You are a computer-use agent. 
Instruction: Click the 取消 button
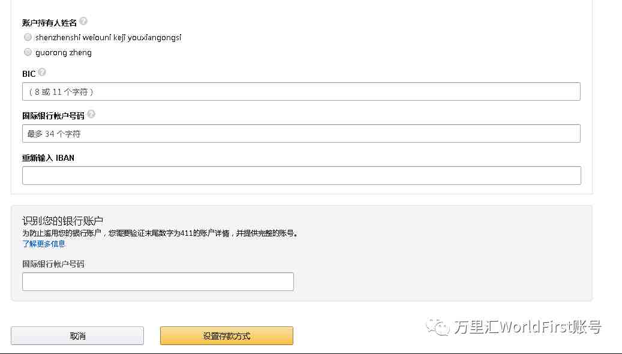[77, 336]
